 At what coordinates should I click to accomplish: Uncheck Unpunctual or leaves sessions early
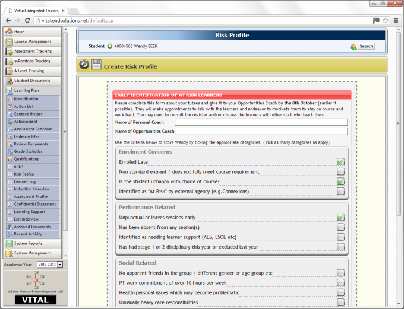pyautogui.click(x=340, y=218)
